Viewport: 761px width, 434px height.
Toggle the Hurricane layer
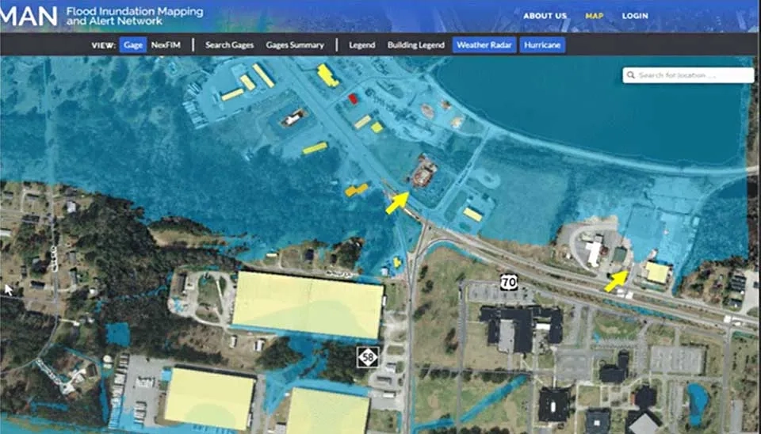[x=542, y=45]
